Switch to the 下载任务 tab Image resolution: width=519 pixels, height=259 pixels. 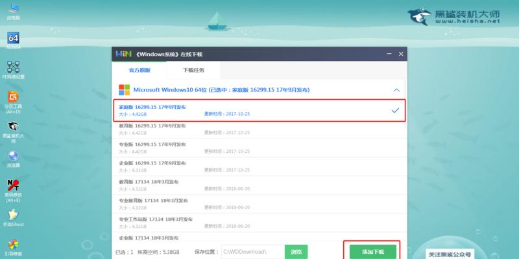click(x=193, y=71)
